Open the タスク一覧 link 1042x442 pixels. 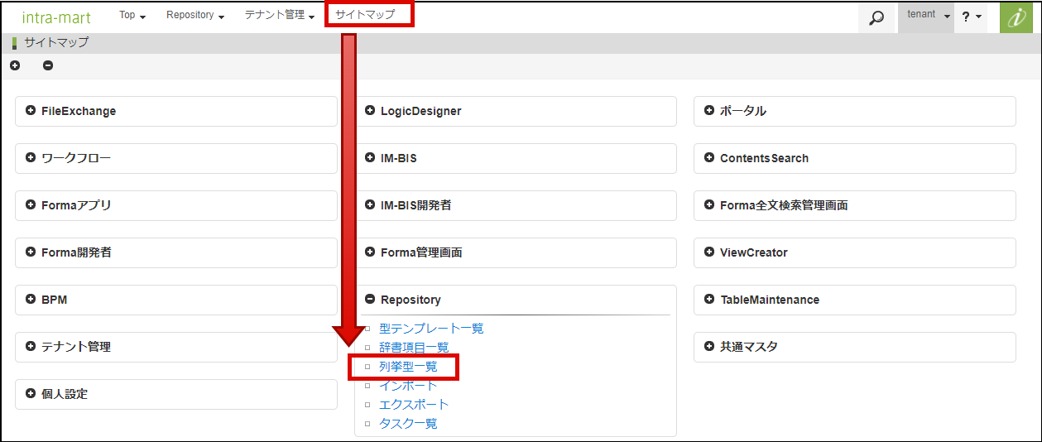click(x=408, y=424)
